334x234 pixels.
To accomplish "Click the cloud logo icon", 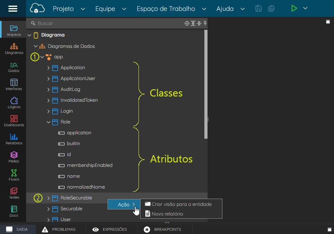I will tap(37, 8).
